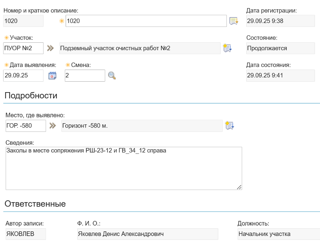Click the Ф.И.О. field with Яковлев Денис Александрович
The height and width of the screenshot is (243, 320).
[148, 234]
